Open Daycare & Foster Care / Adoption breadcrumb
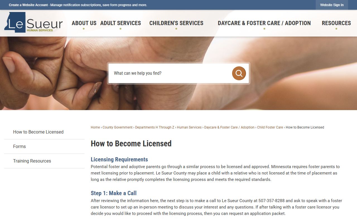357x223 pixels. click(x=229, y=127)
